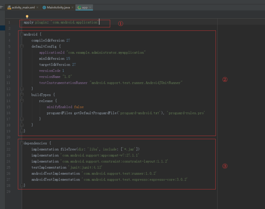Close the activity_main.xml tab
The width and height of the screenshot is (265, 209).
pyautogui.click(x=37, y=8)
